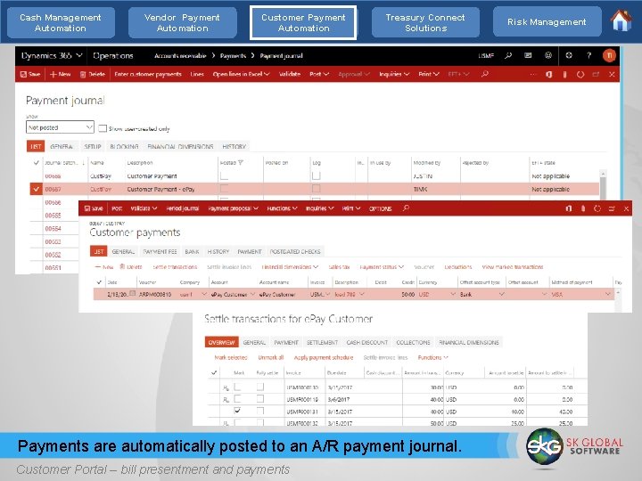Toggle the Log checkbox for journal 00668
The width and height of the screenshot is (642, 481).
tap(316, 175)
